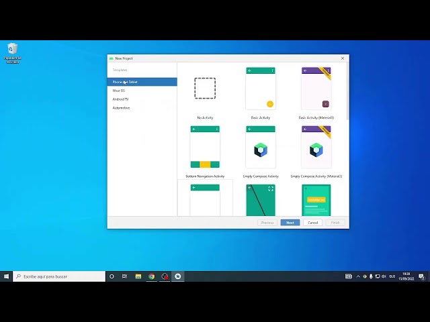
Task: Click the taskbar search box
Action: pos(59,276)
